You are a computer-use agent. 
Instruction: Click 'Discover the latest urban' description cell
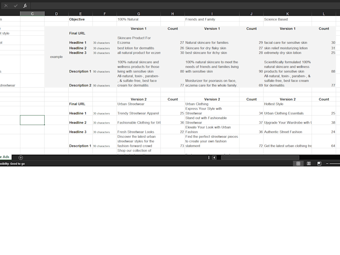139,141
